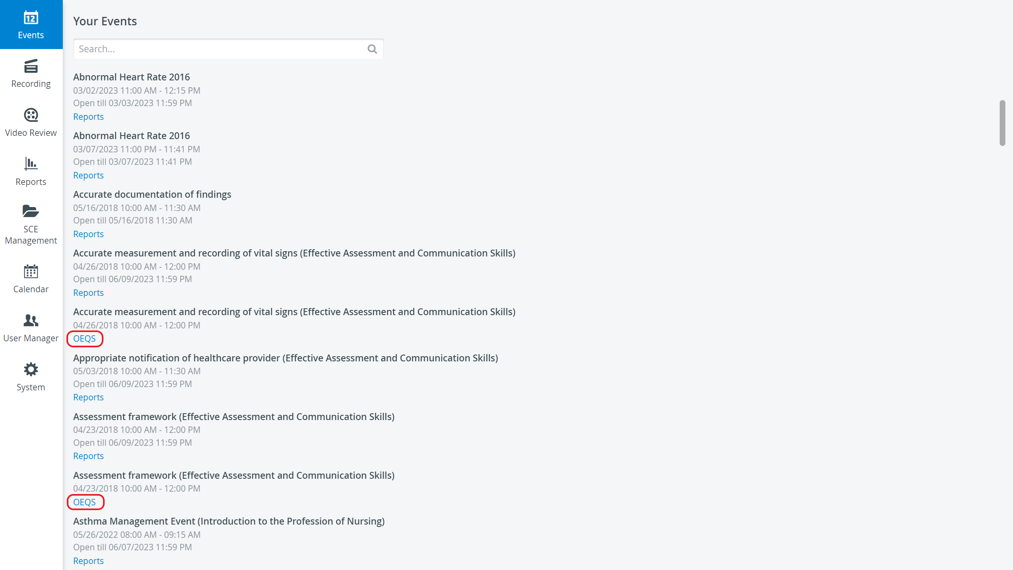Select the Asthma Management Event title
Image resolution: width=1013 pixels, height=570 pixels.
(x=229, y=521)
